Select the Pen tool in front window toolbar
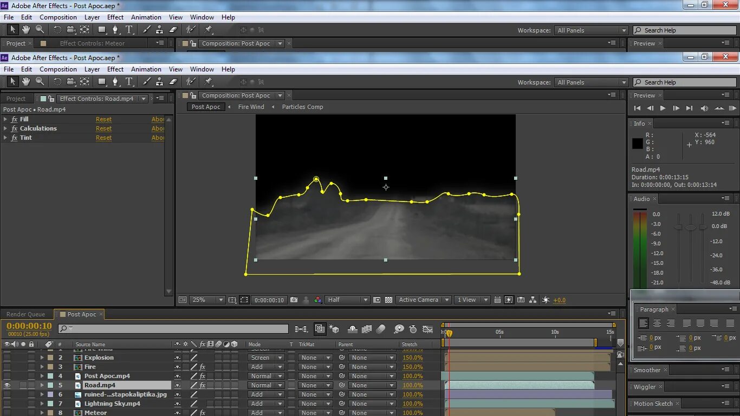 pos(115,82)
